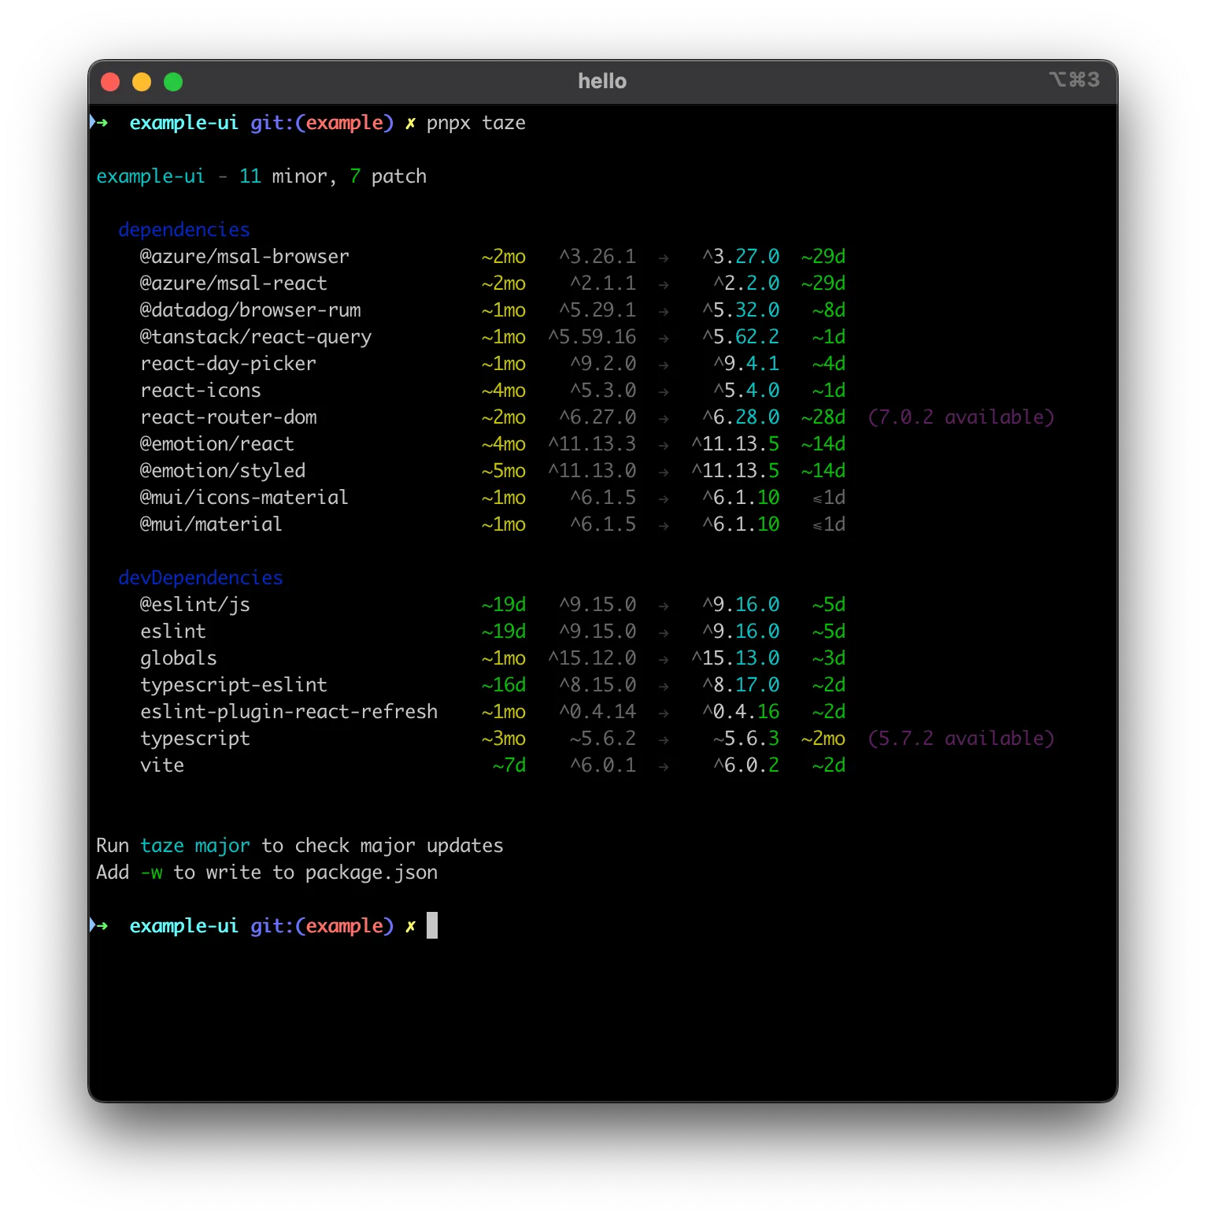Click '@mui/icons-material' package name
The width and height of the screenshot is (1206, 1219).
click(x=244, y=498)
